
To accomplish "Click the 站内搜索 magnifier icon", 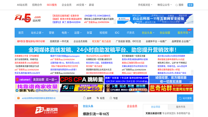I will click(x=180, y=98).
